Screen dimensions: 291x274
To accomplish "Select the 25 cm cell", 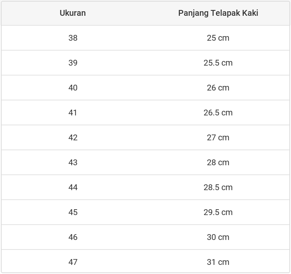I will click(218, 38).
